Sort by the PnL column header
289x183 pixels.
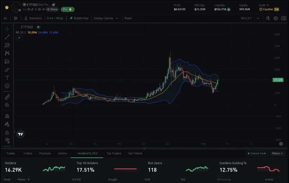tap(183, 179)
